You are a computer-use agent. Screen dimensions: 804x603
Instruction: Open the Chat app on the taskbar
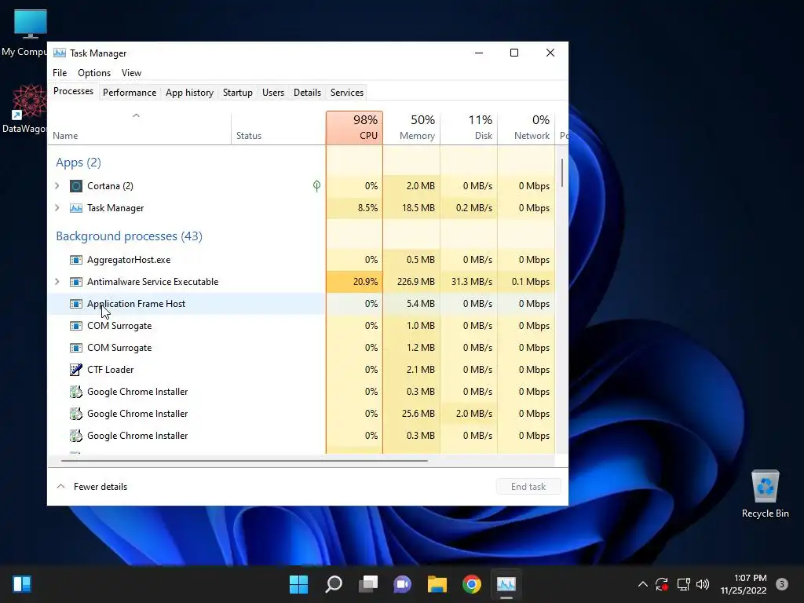(x=403, y=584)
